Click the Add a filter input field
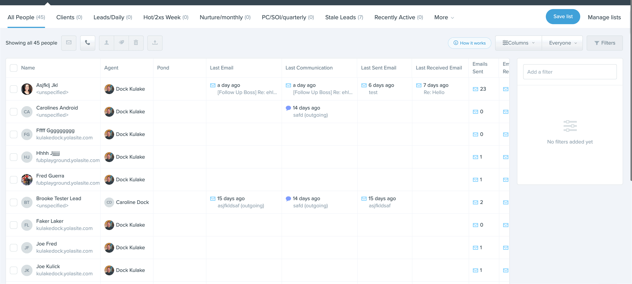Viewport: 632px width, 284px height. click(570, 72)
